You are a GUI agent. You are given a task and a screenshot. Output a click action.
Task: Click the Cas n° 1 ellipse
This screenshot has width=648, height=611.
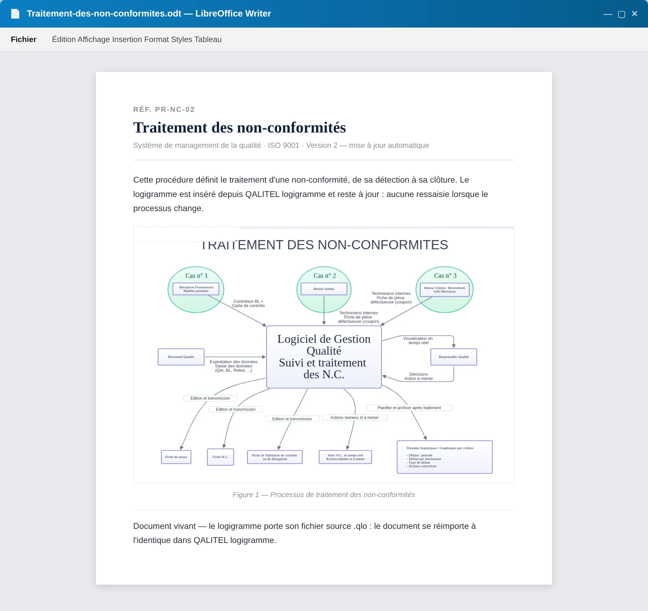pos(196,290)
